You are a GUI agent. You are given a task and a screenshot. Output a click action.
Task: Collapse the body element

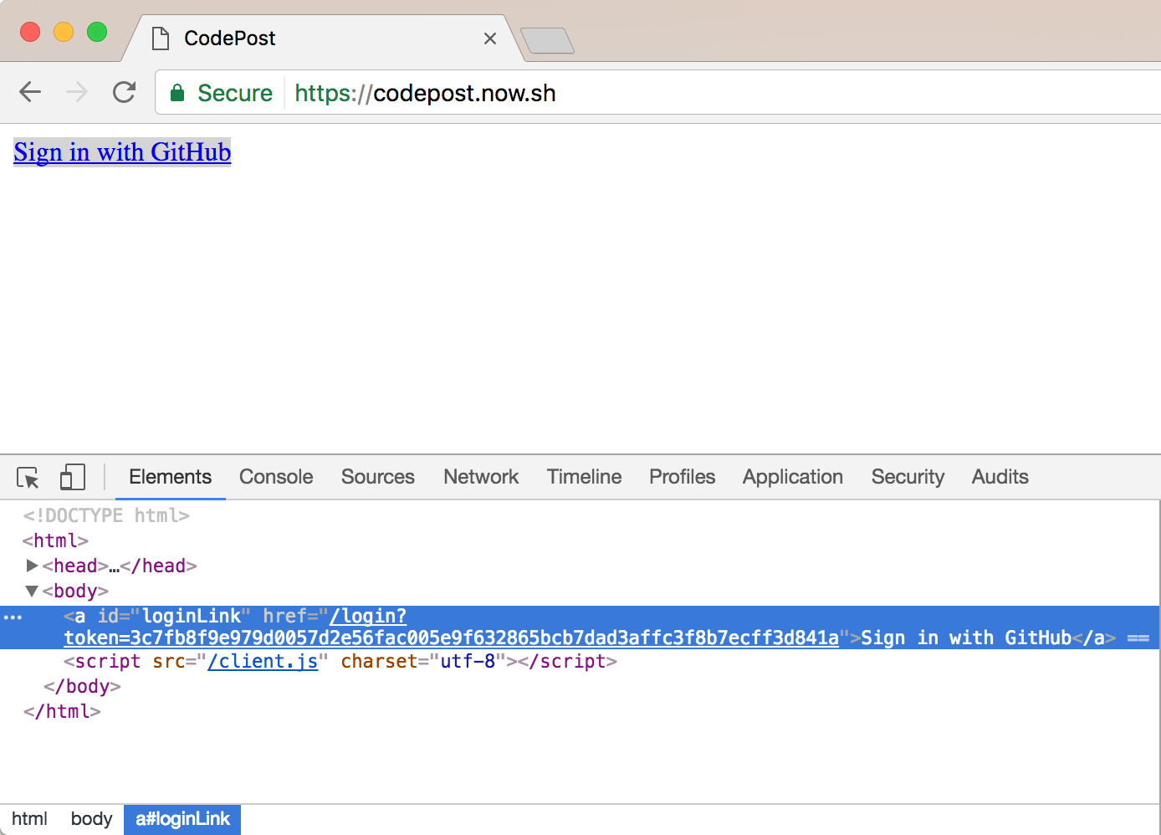tap(32, 591)
